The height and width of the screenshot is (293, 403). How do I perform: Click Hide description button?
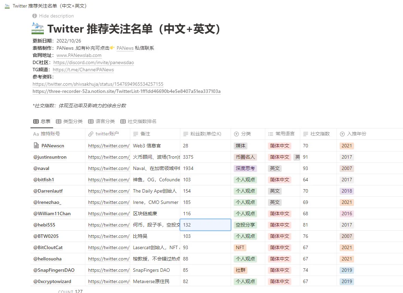53,16
